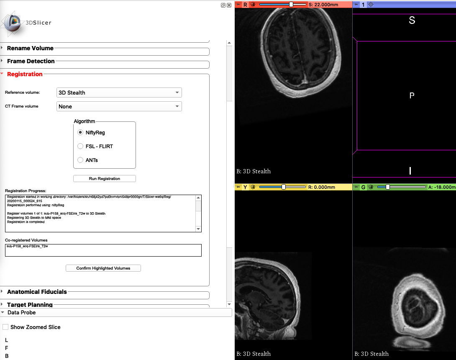Click the pin icon in the Green slice view
This screenshot has height=360, width=456.
tap(356, 187)
